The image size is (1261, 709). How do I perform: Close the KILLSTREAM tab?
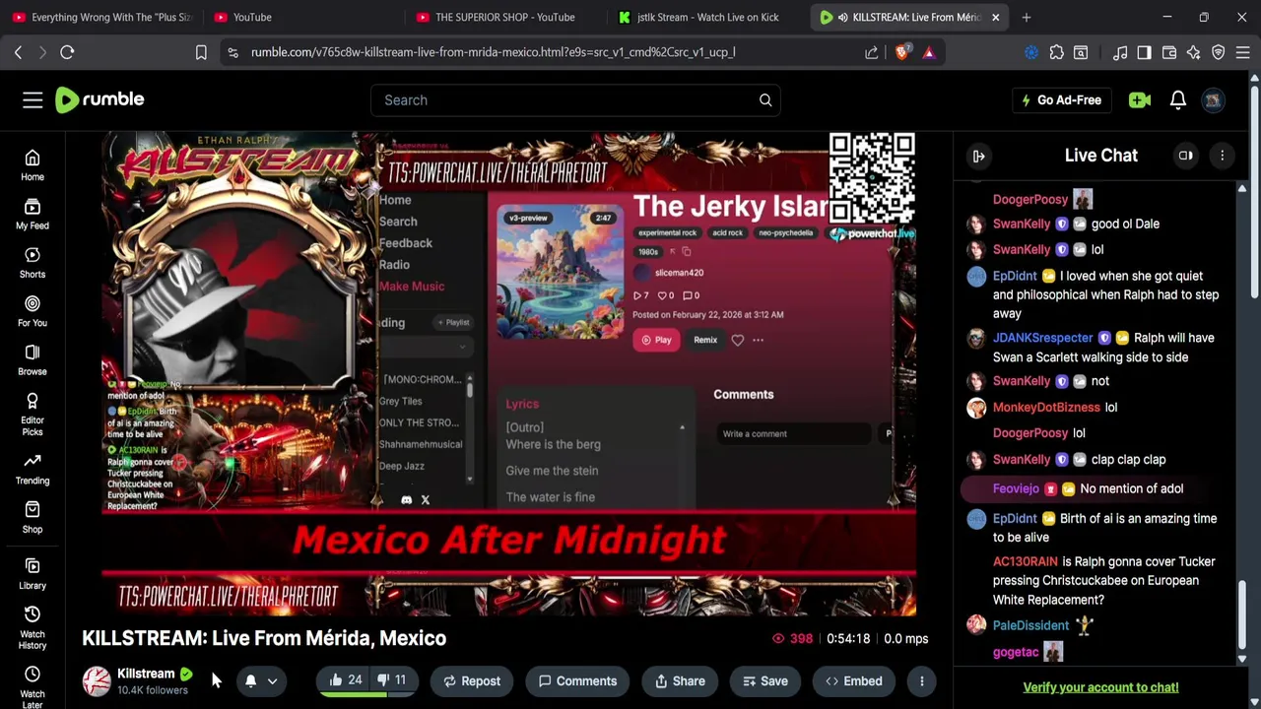(x=995, y=17)
